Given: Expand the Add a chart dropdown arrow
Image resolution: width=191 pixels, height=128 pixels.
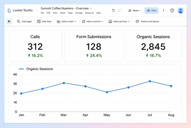Looking at the screenshot, I should (x=75, y=22).
